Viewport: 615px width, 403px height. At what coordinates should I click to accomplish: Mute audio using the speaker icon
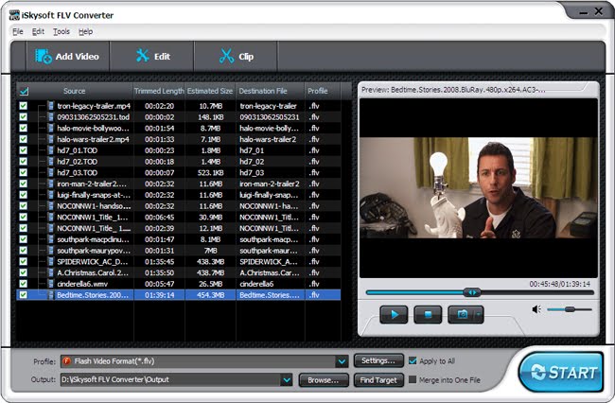pyautogui.click(x=536, y=309)
